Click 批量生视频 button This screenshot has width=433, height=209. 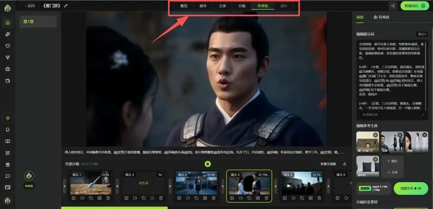coord(328,164)
